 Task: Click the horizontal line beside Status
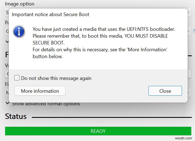112,117
